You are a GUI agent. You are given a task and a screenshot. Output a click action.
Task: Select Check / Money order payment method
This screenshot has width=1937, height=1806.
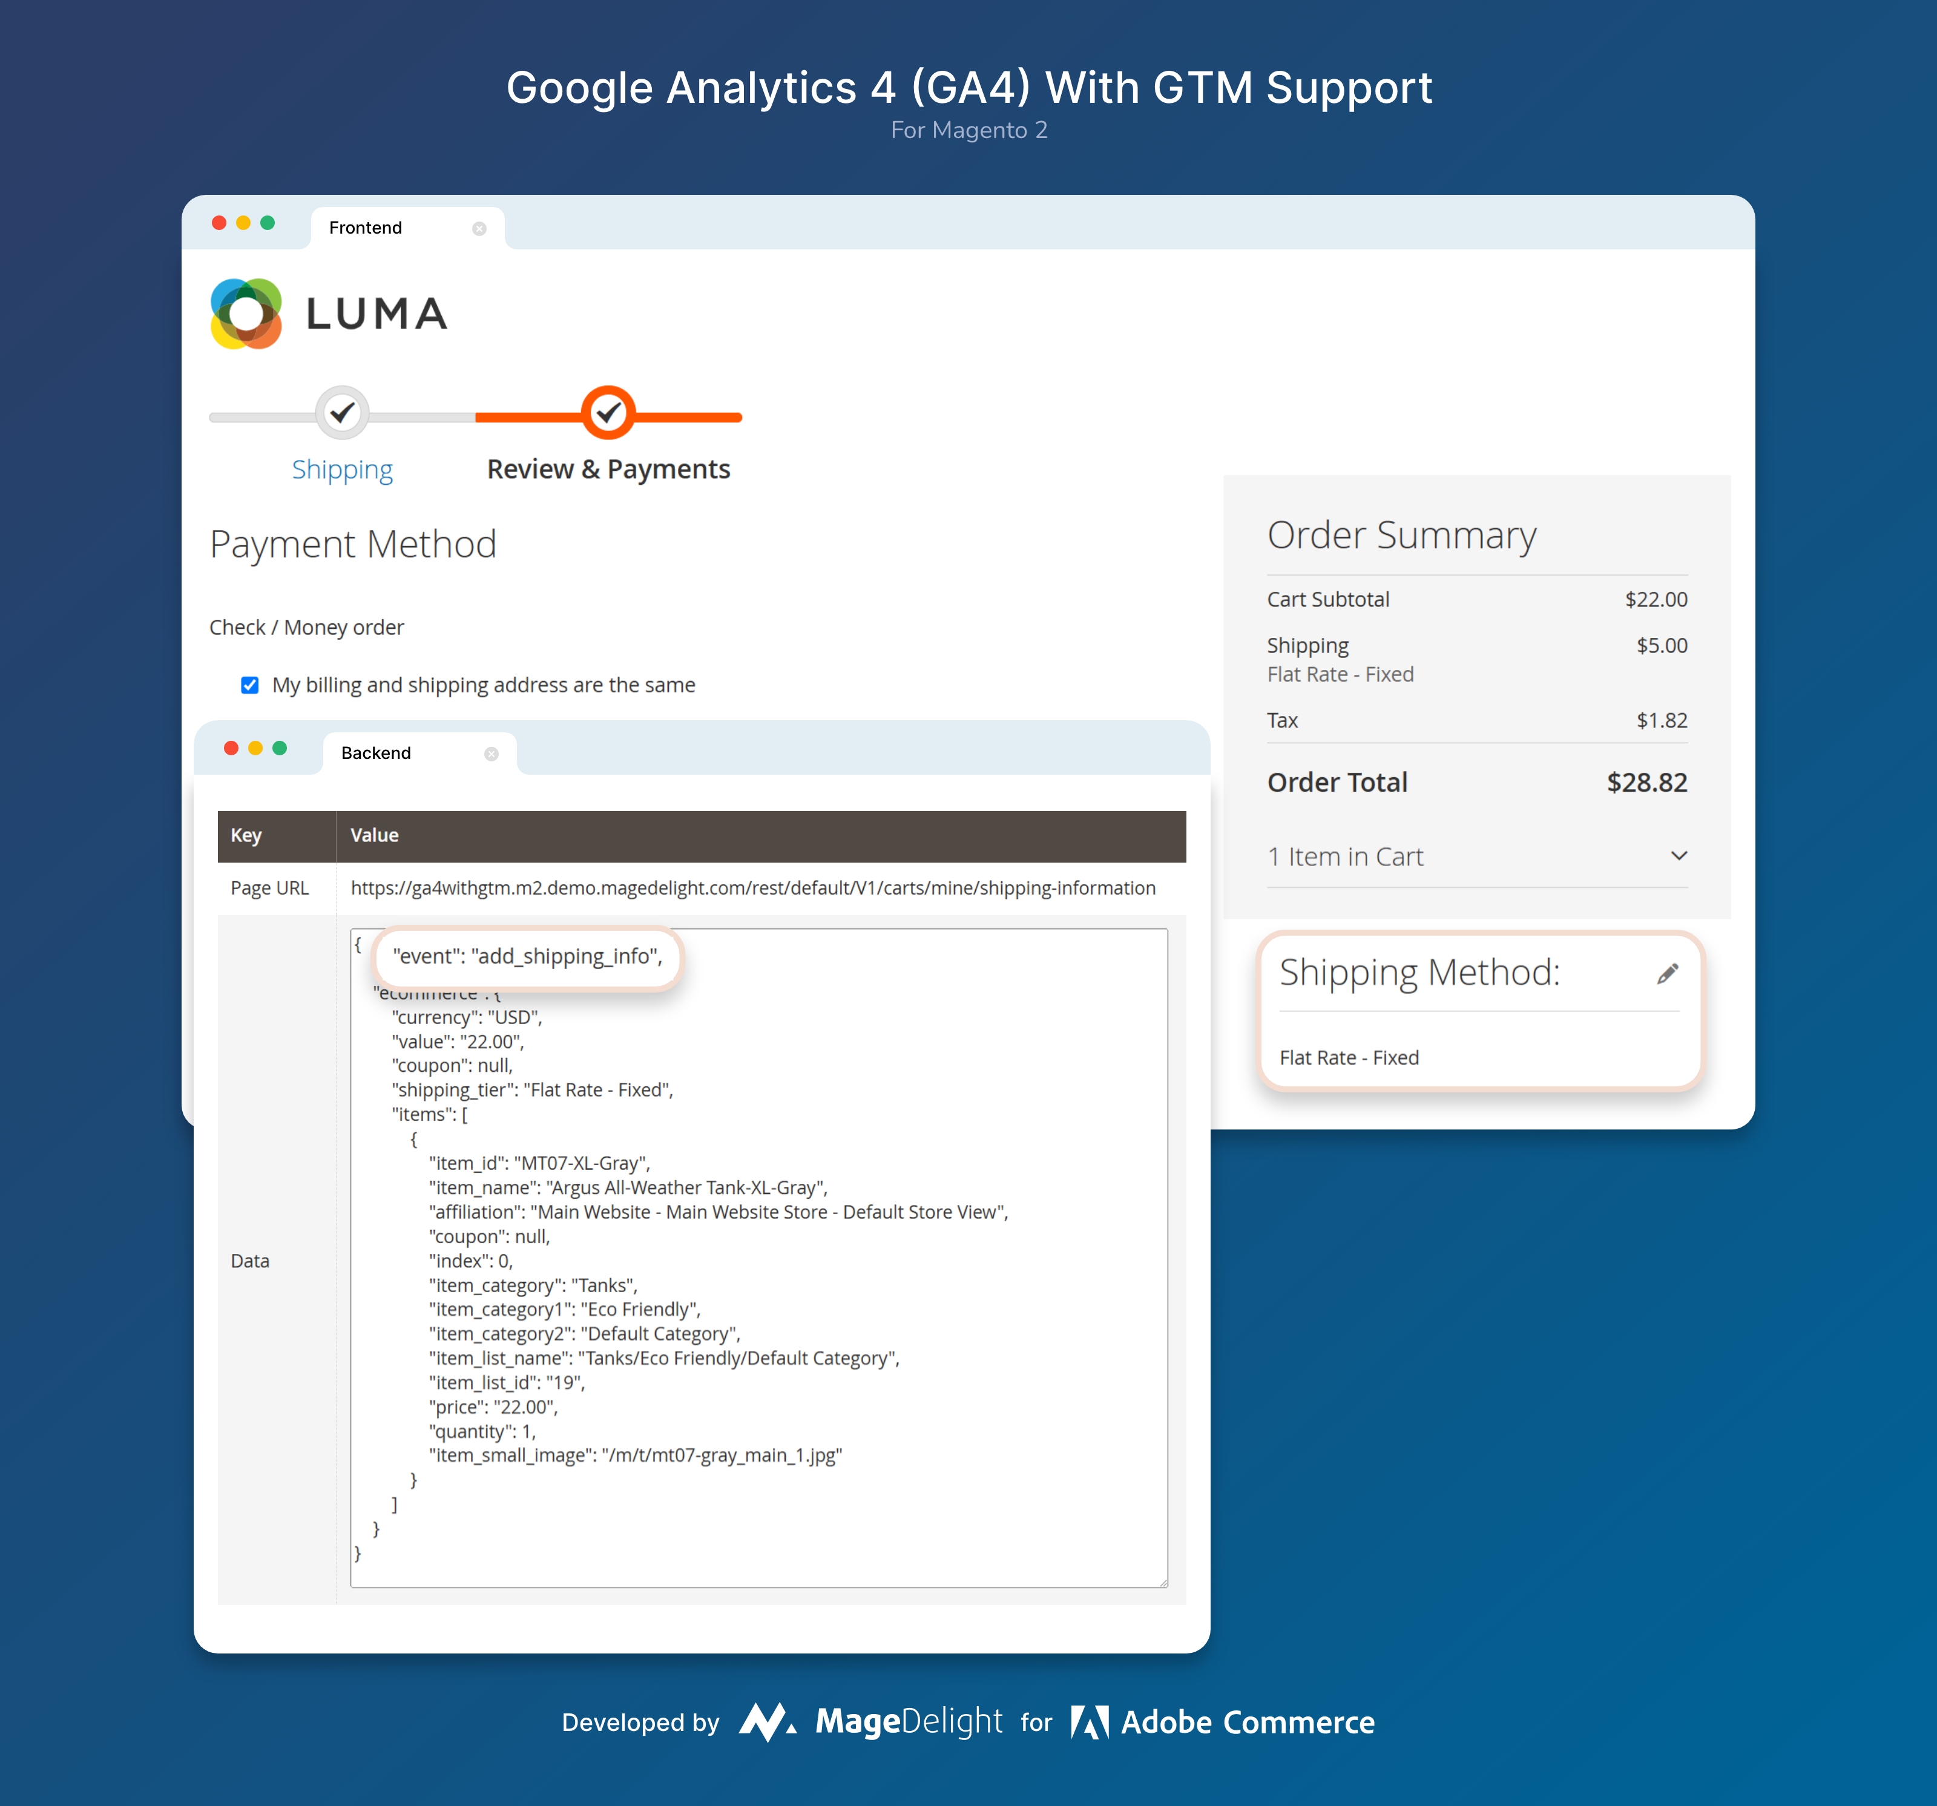coord(306,628)
